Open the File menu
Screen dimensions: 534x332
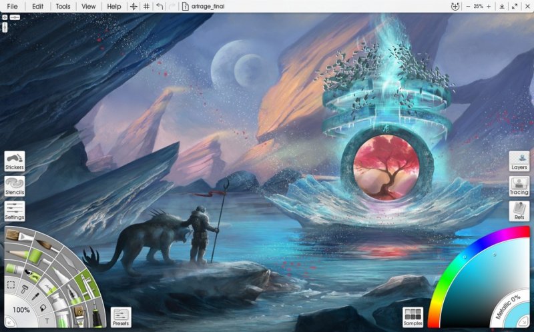tap(12, 6)
